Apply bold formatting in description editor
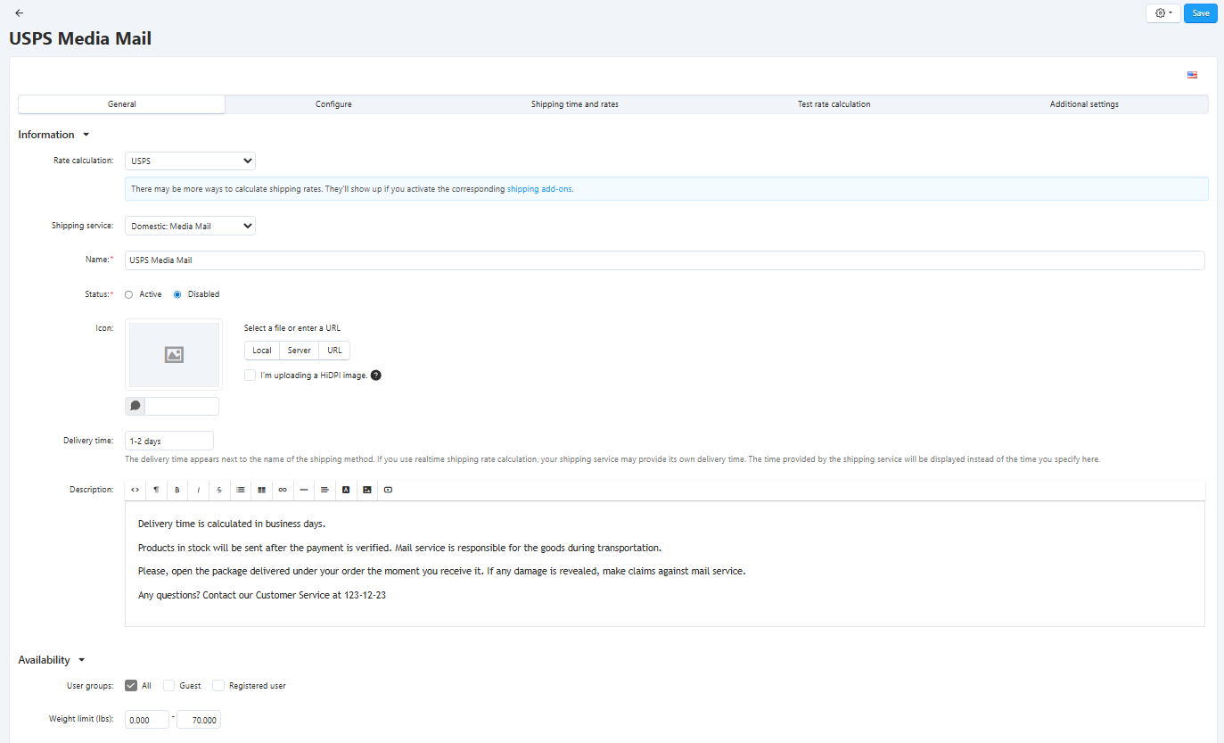 pos(177,490)
